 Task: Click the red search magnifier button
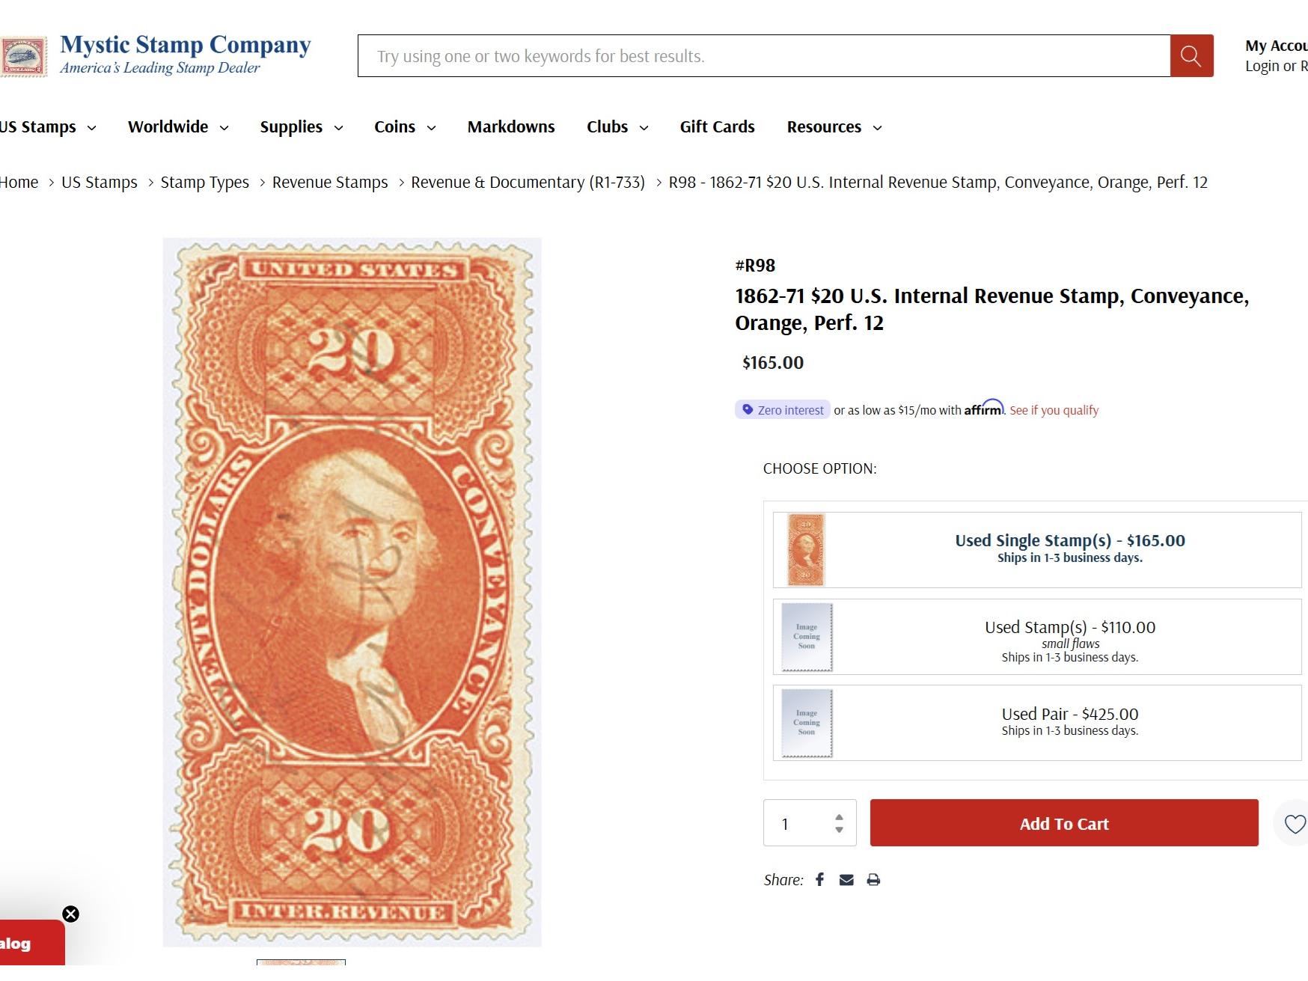pyautogui.click(x=1191, y=56)
